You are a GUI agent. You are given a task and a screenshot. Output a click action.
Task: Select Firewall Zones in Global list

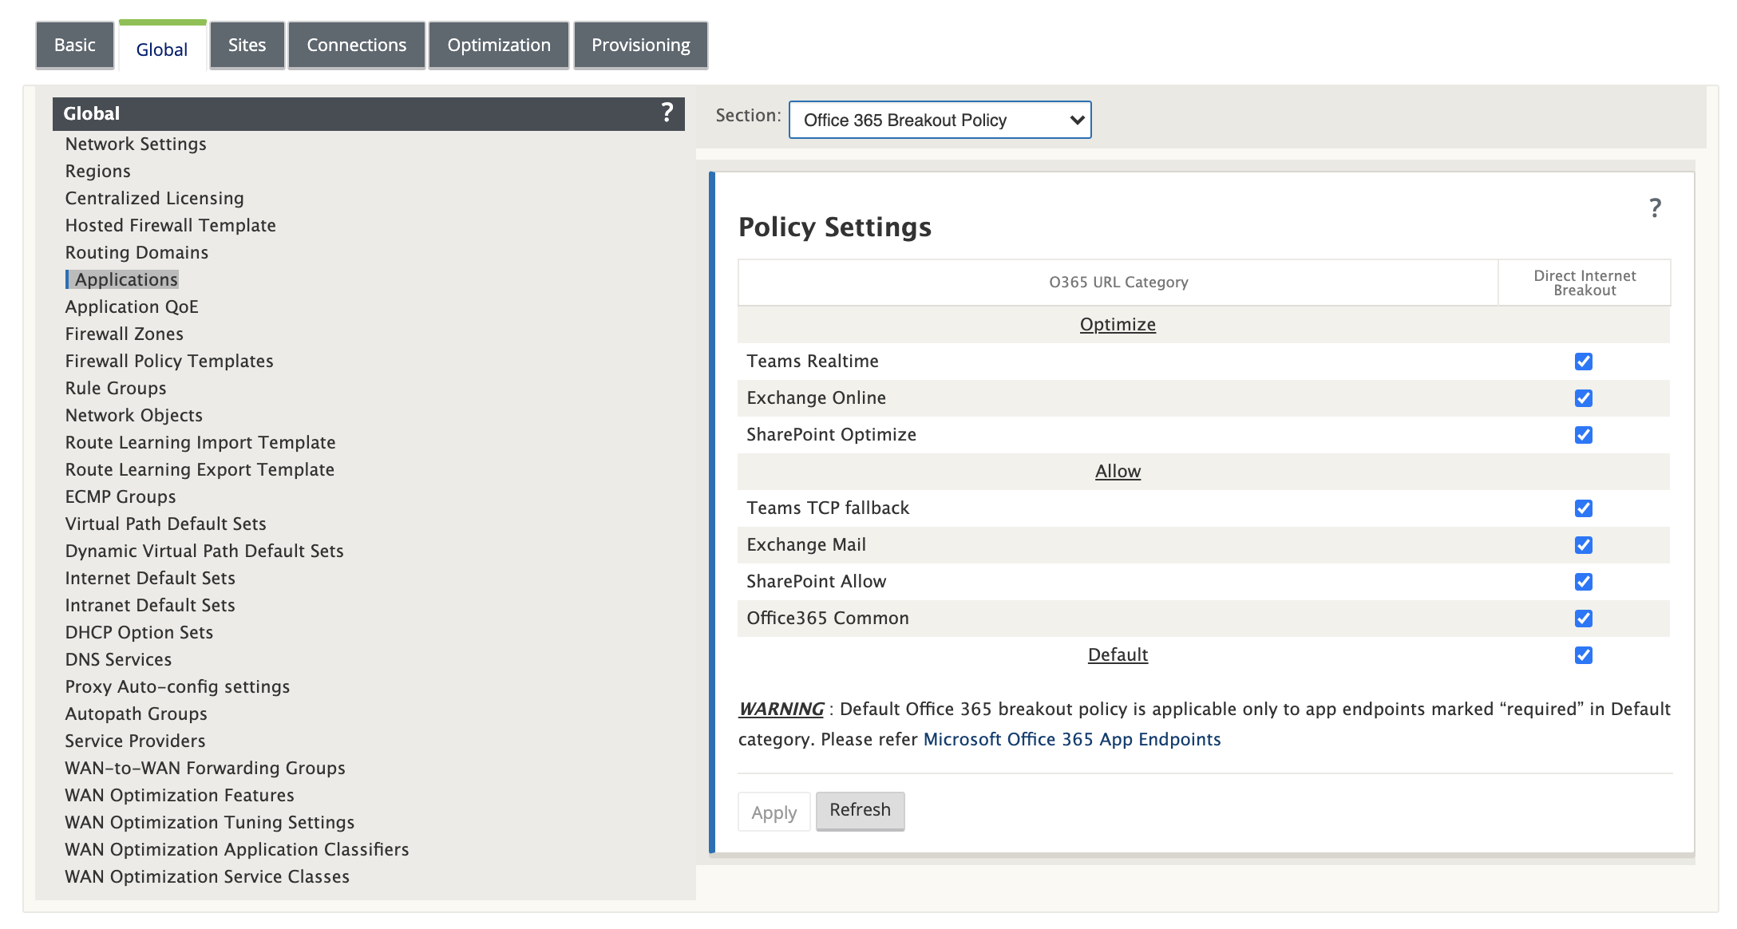(x=125, y=334)
